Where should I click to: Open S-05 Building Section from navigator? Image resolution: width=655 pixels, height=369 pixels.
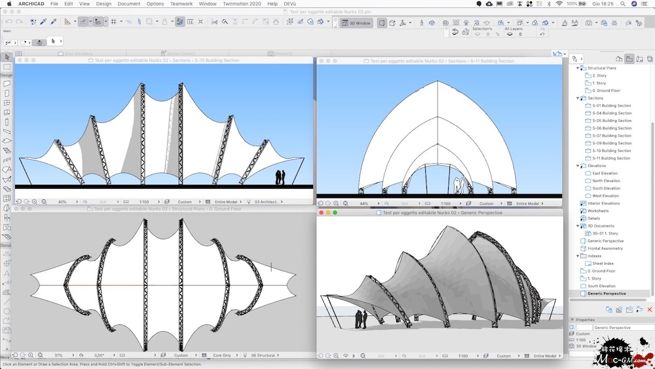point(611,121)
